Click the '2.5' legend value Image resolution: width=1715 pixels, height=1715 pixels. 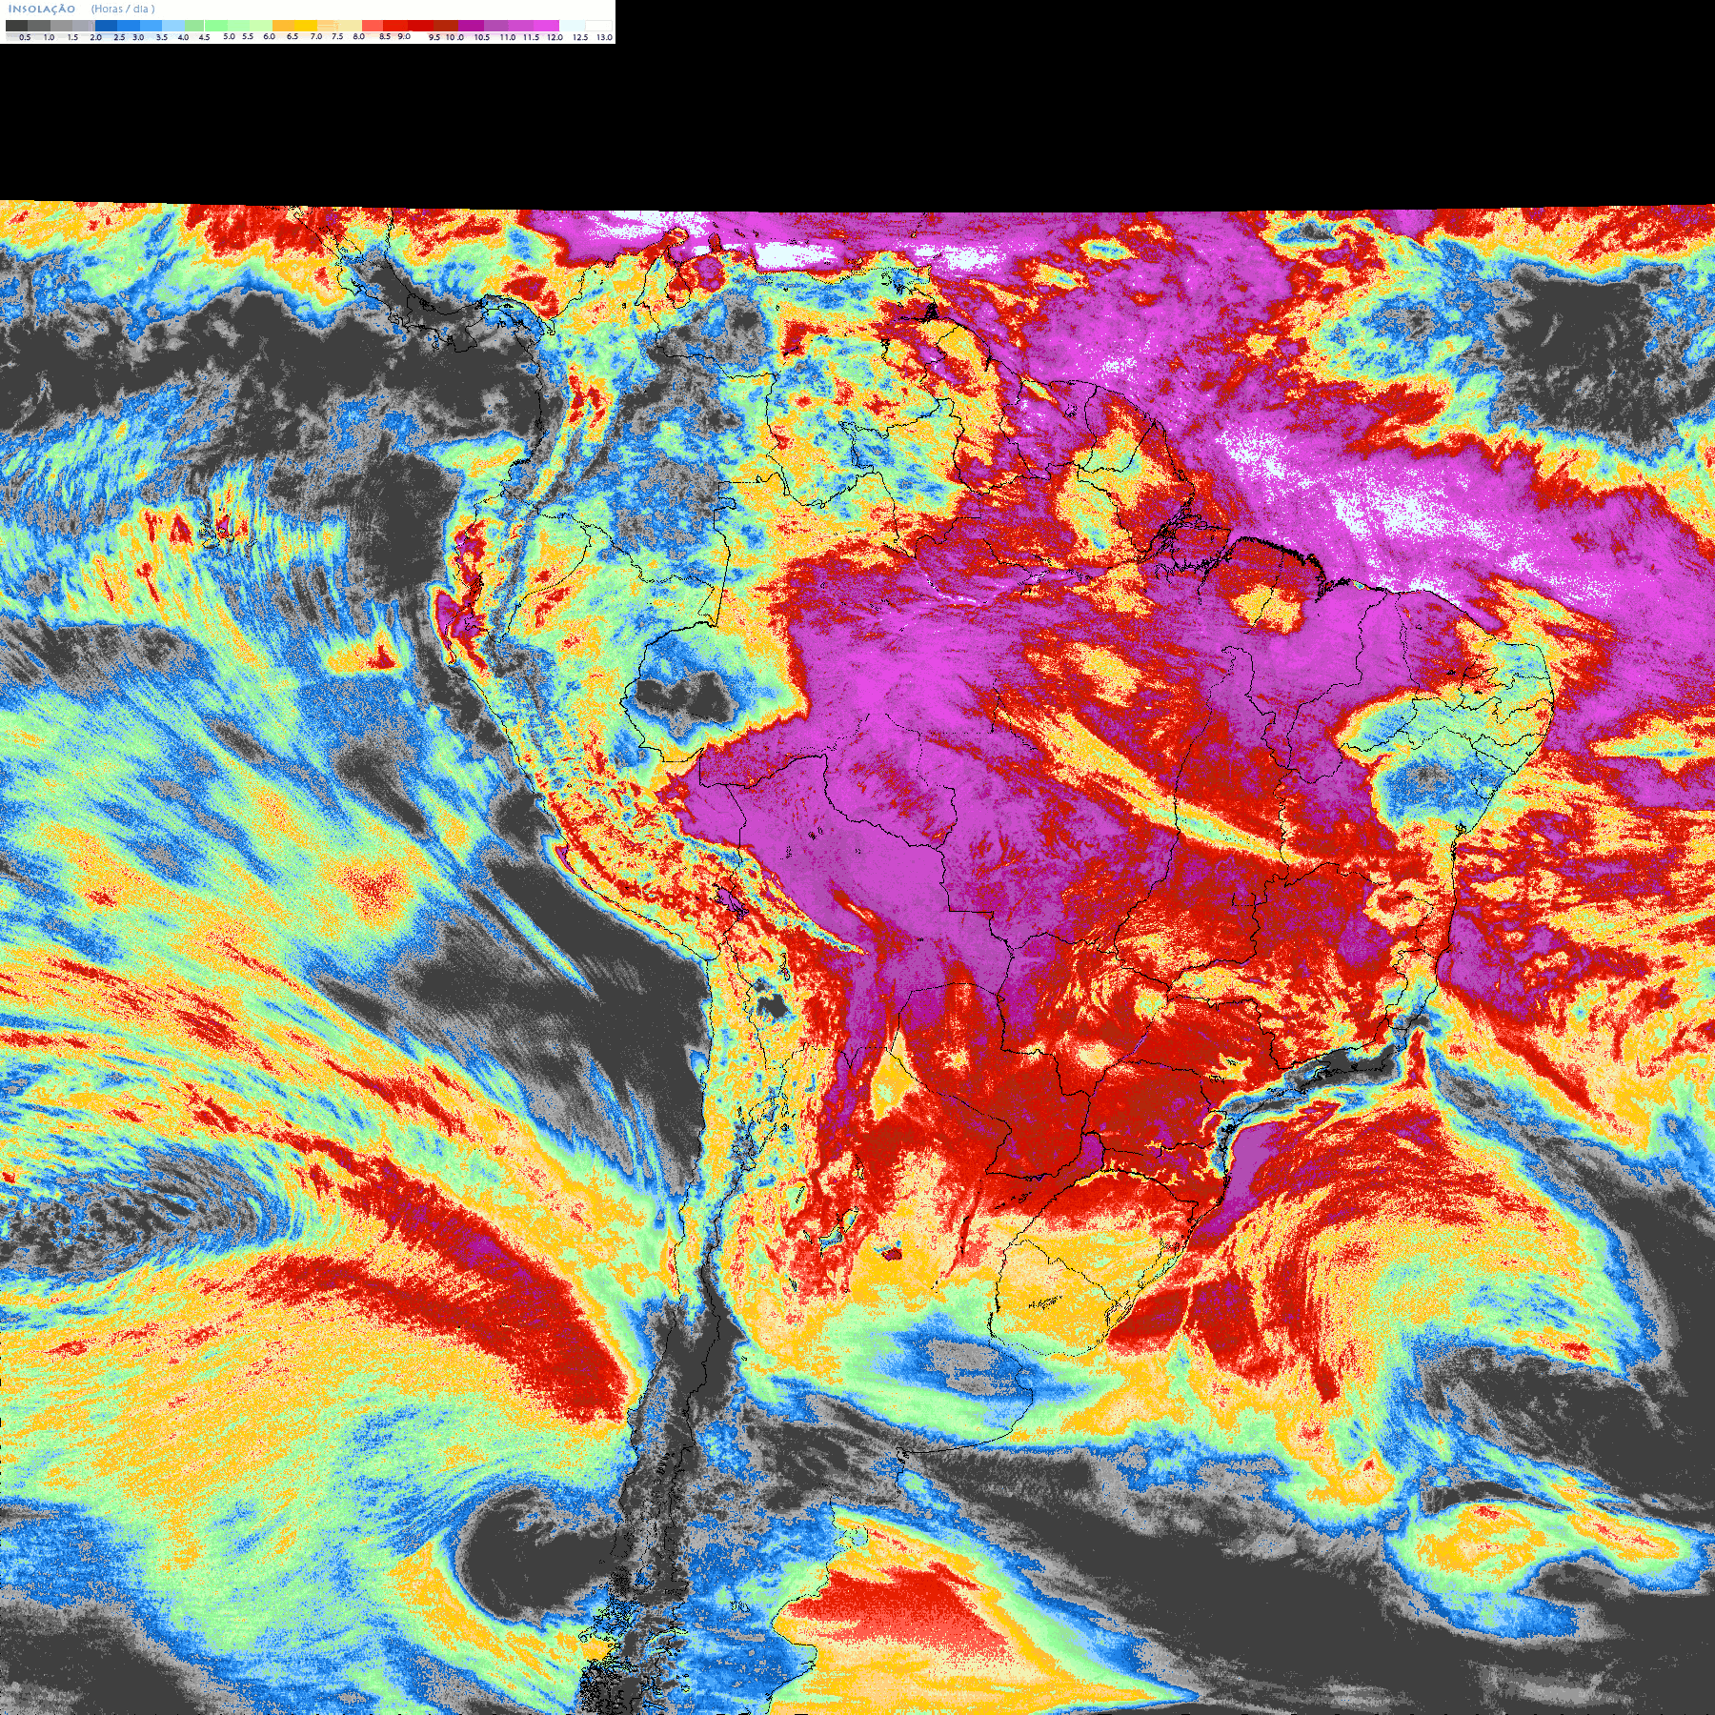(119, 37)
